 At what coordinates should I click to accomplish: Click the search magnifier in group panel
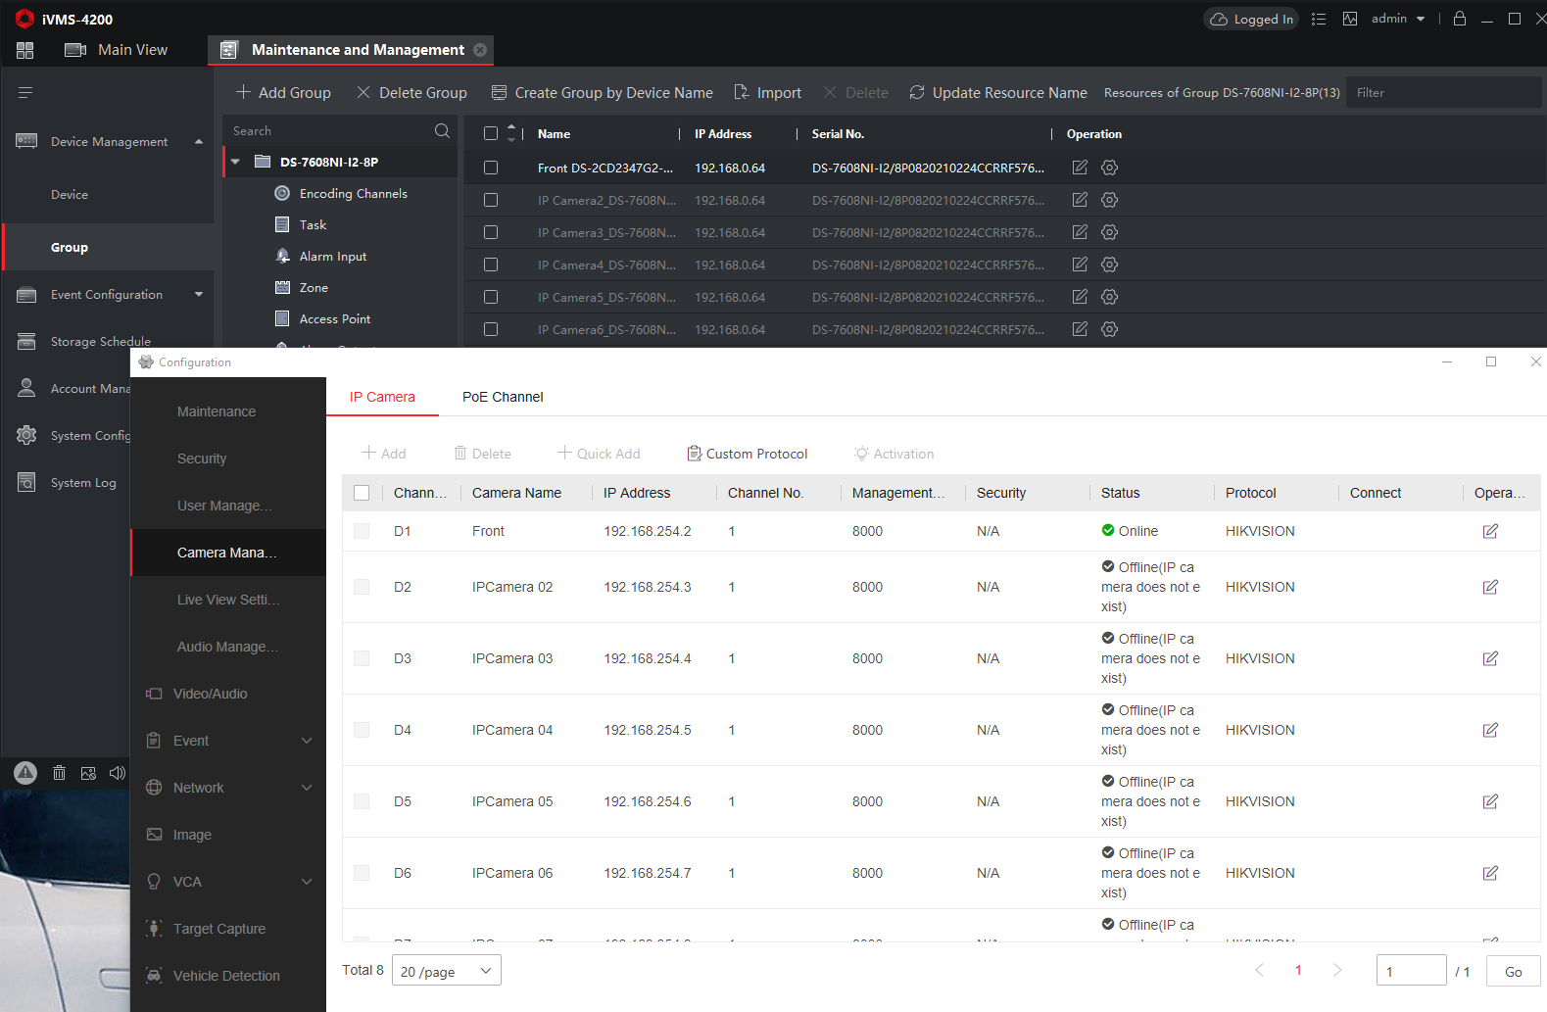click(442, 131)
